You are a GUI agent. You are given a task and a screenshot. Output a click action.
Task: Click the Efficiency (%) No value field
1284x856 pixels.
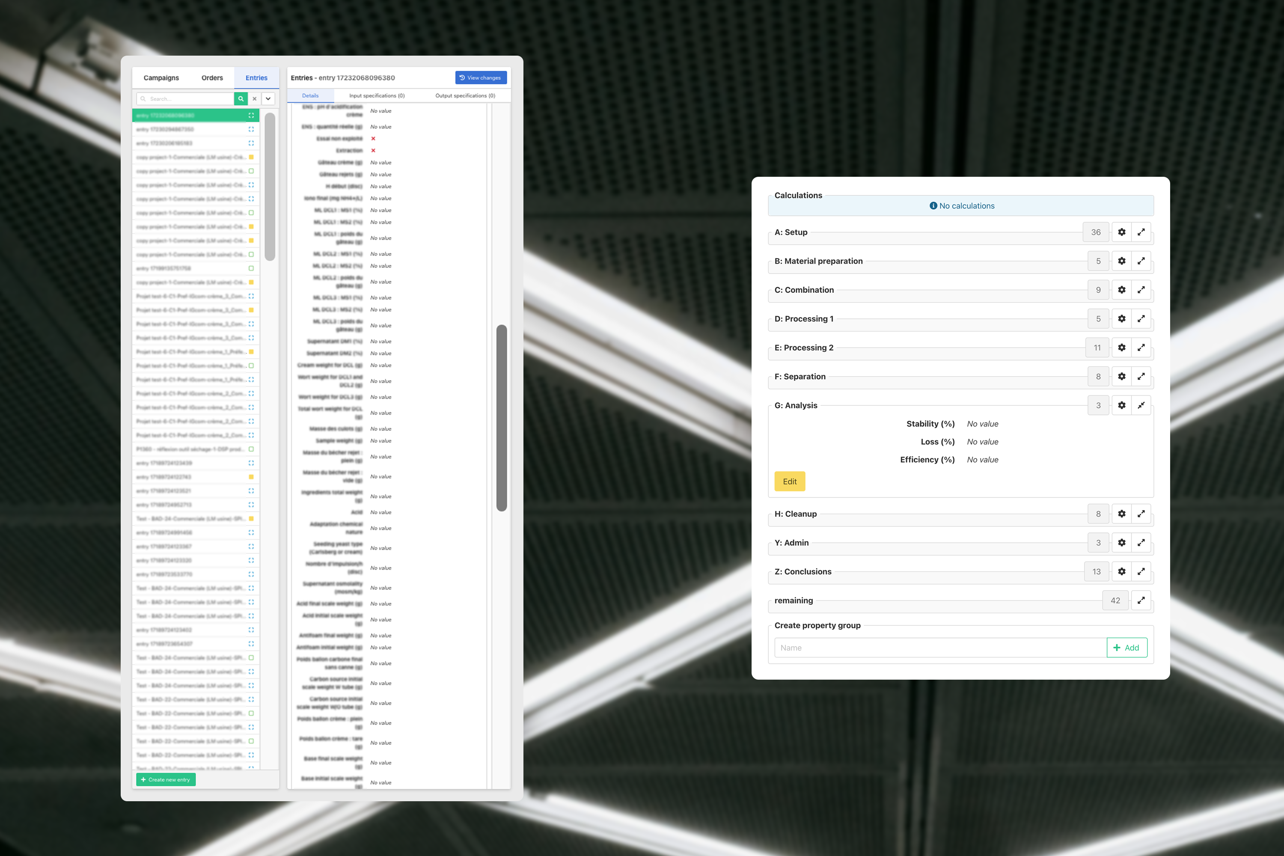(x=982, y=460)
